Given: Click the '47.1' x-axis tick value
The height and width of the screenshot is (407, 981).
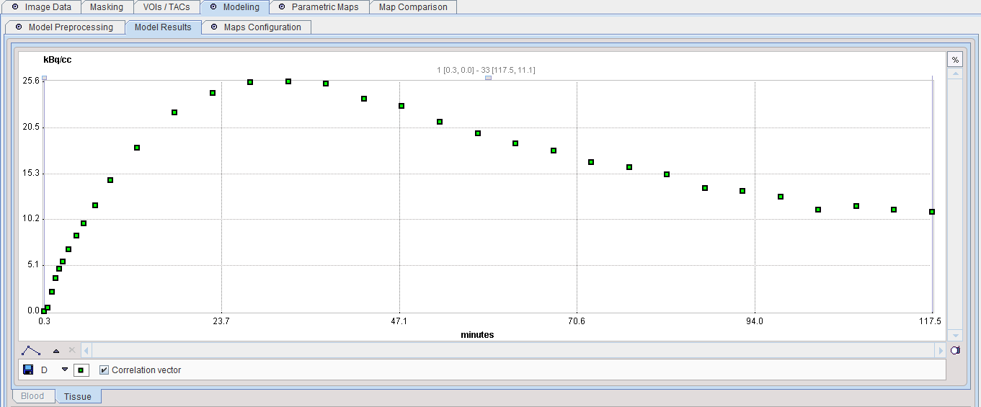Looking at the screenshot, I should (x=399, y=322).
